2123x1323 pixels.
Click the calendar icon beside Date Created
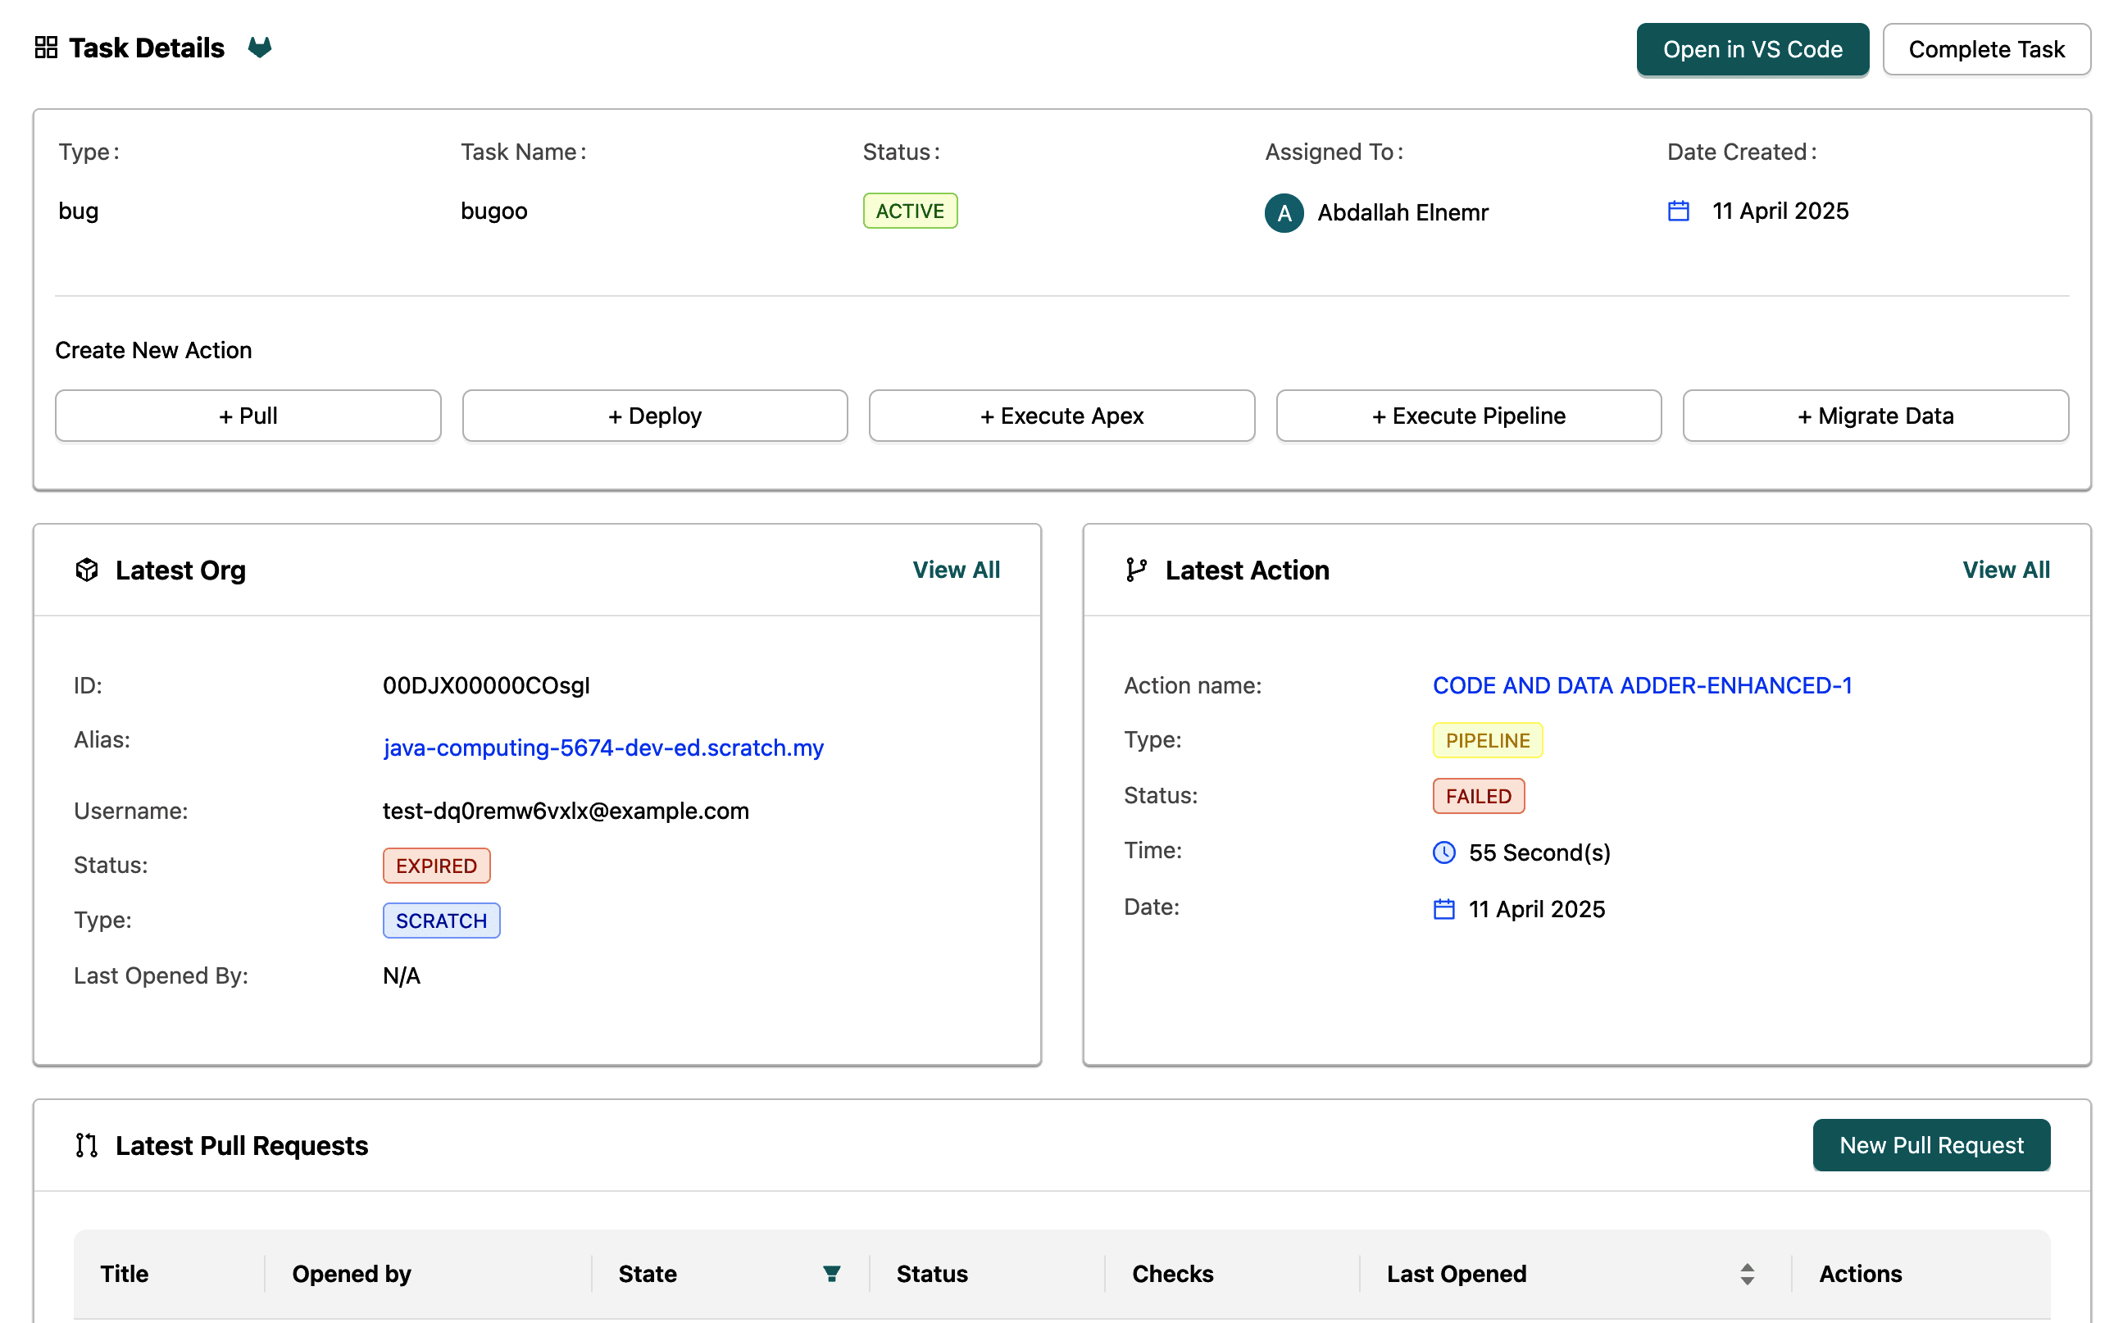[x=1679, y=211]
